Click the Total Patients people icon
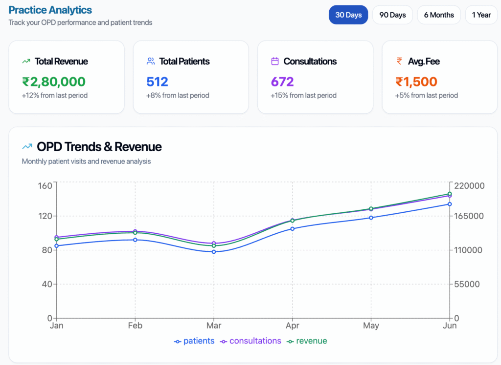This screenshot has height=365, width=501. coord(151,61)
